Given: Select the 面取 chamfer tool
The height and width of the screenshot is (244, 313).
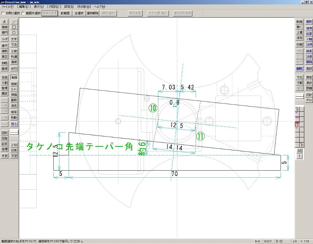Looking at the screenshot, I should (14, 100).
